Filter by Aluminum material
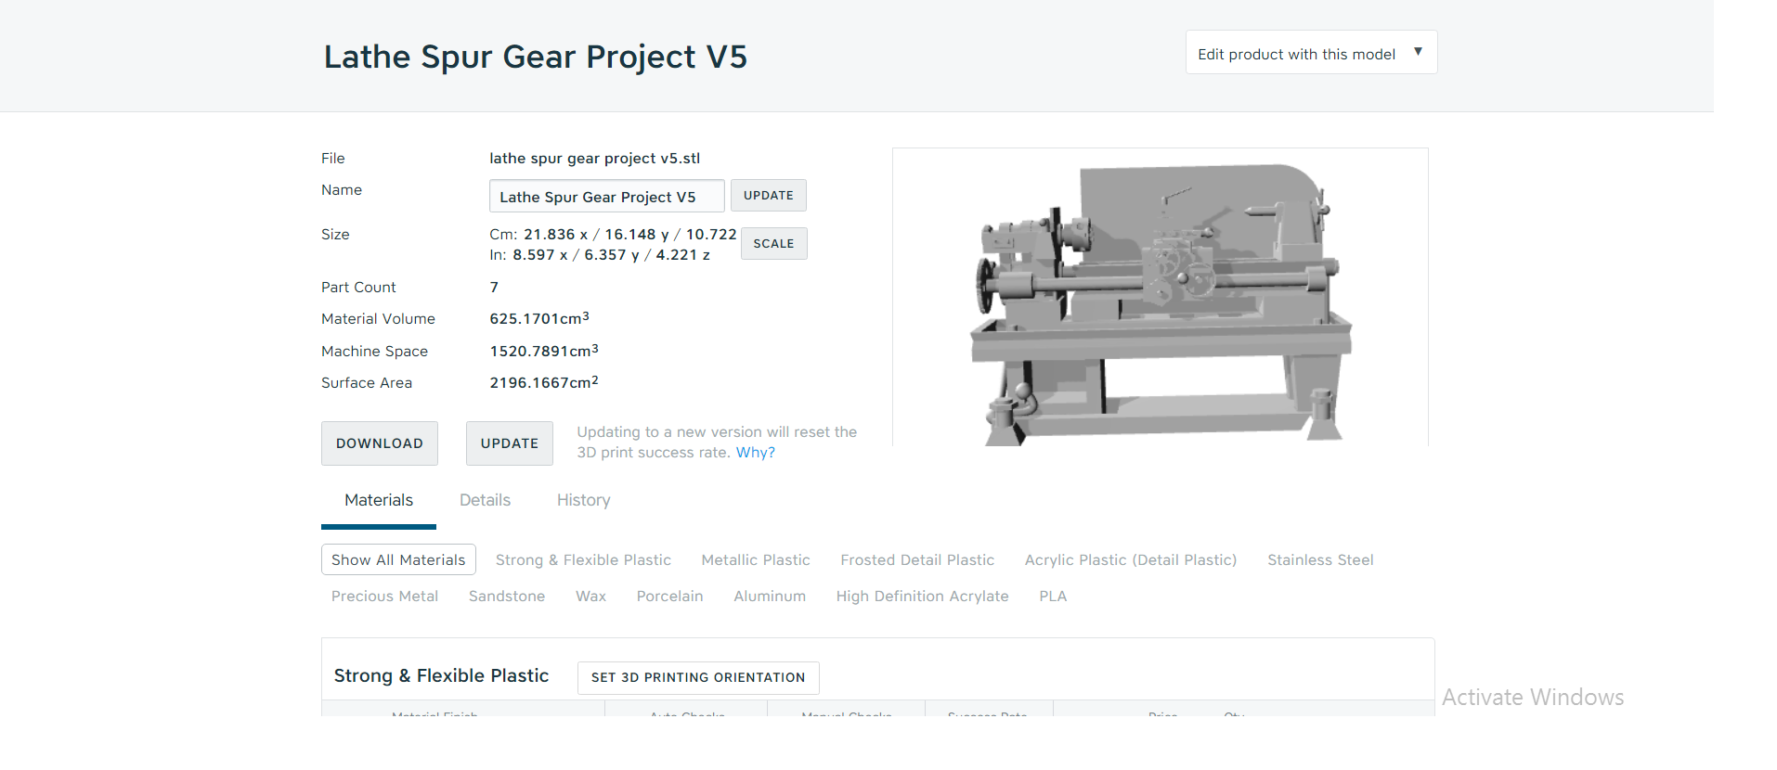Screen dimensions: 1777x770 click(770, 597)
